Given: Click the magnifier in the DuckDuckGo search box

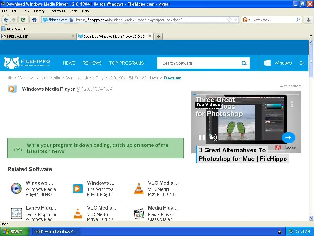Looking at the screenshot, I should coord(298,20).
